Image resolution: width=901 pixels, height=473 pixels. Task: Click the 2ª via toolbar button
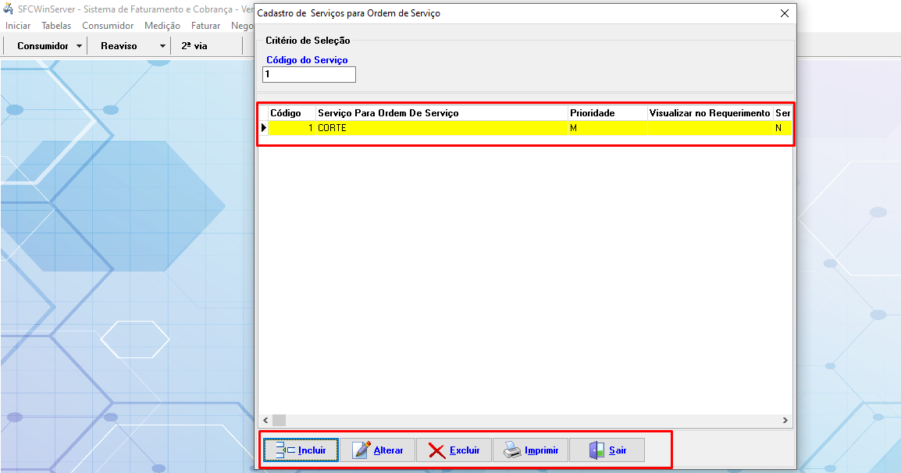click(x=194, y=46)
